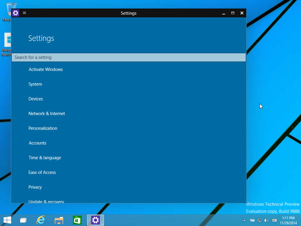Image resolution: width=301 pixels, height=226 pixels.
Task: Open the notifications tray icon
Action: pos(275,220)
